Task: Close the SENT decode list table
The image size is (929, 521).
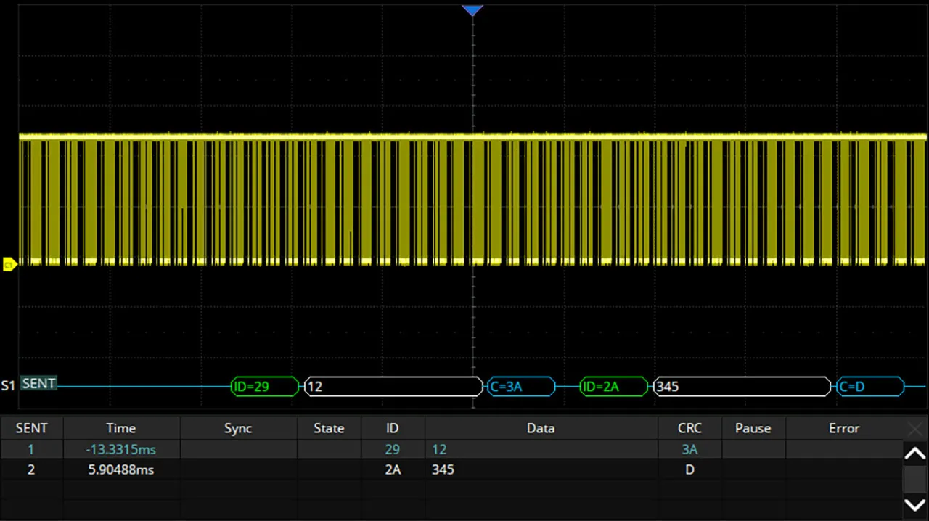Action: pyautogui.click(x=915, y=430)
